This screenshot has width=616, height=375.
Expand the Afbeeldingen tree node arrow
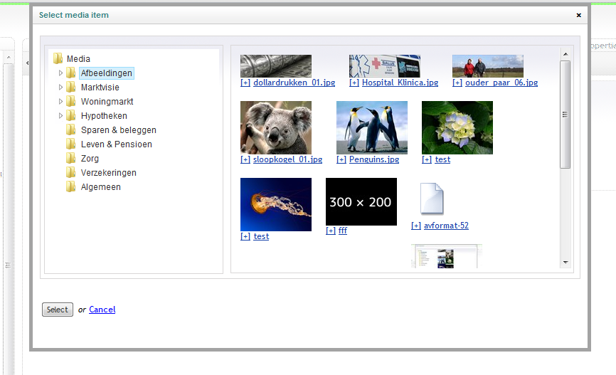coord(60,73)
